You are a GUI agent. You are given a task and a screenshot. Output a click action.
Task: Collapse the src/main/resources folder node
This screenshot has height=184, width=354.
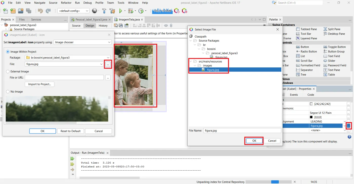click(191, 61)
